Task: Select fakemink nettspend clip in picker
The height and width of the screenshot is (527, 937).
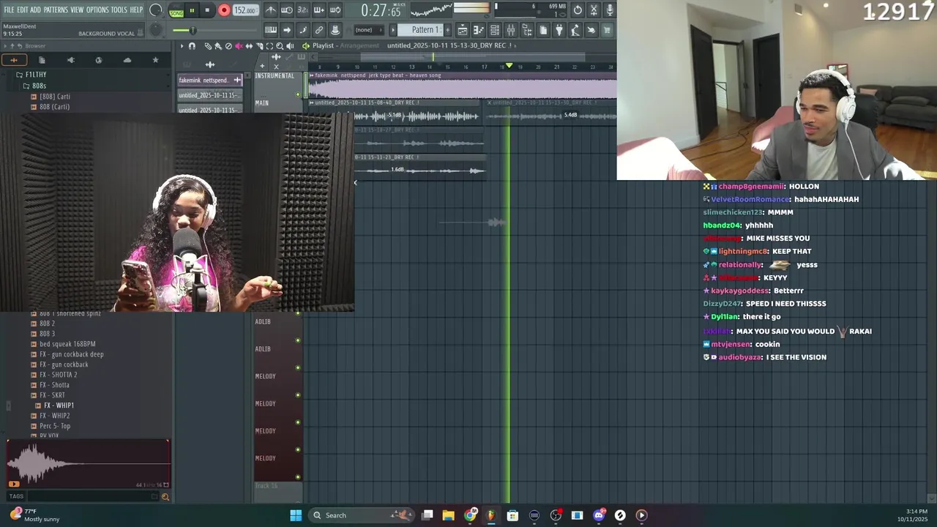Action: 210,80
